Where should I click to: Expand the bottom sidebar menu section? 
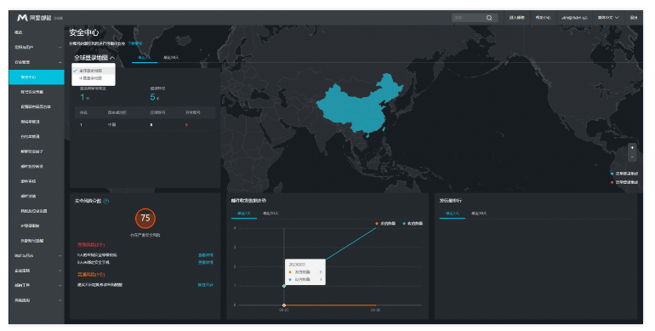click(x=37, y=300)
